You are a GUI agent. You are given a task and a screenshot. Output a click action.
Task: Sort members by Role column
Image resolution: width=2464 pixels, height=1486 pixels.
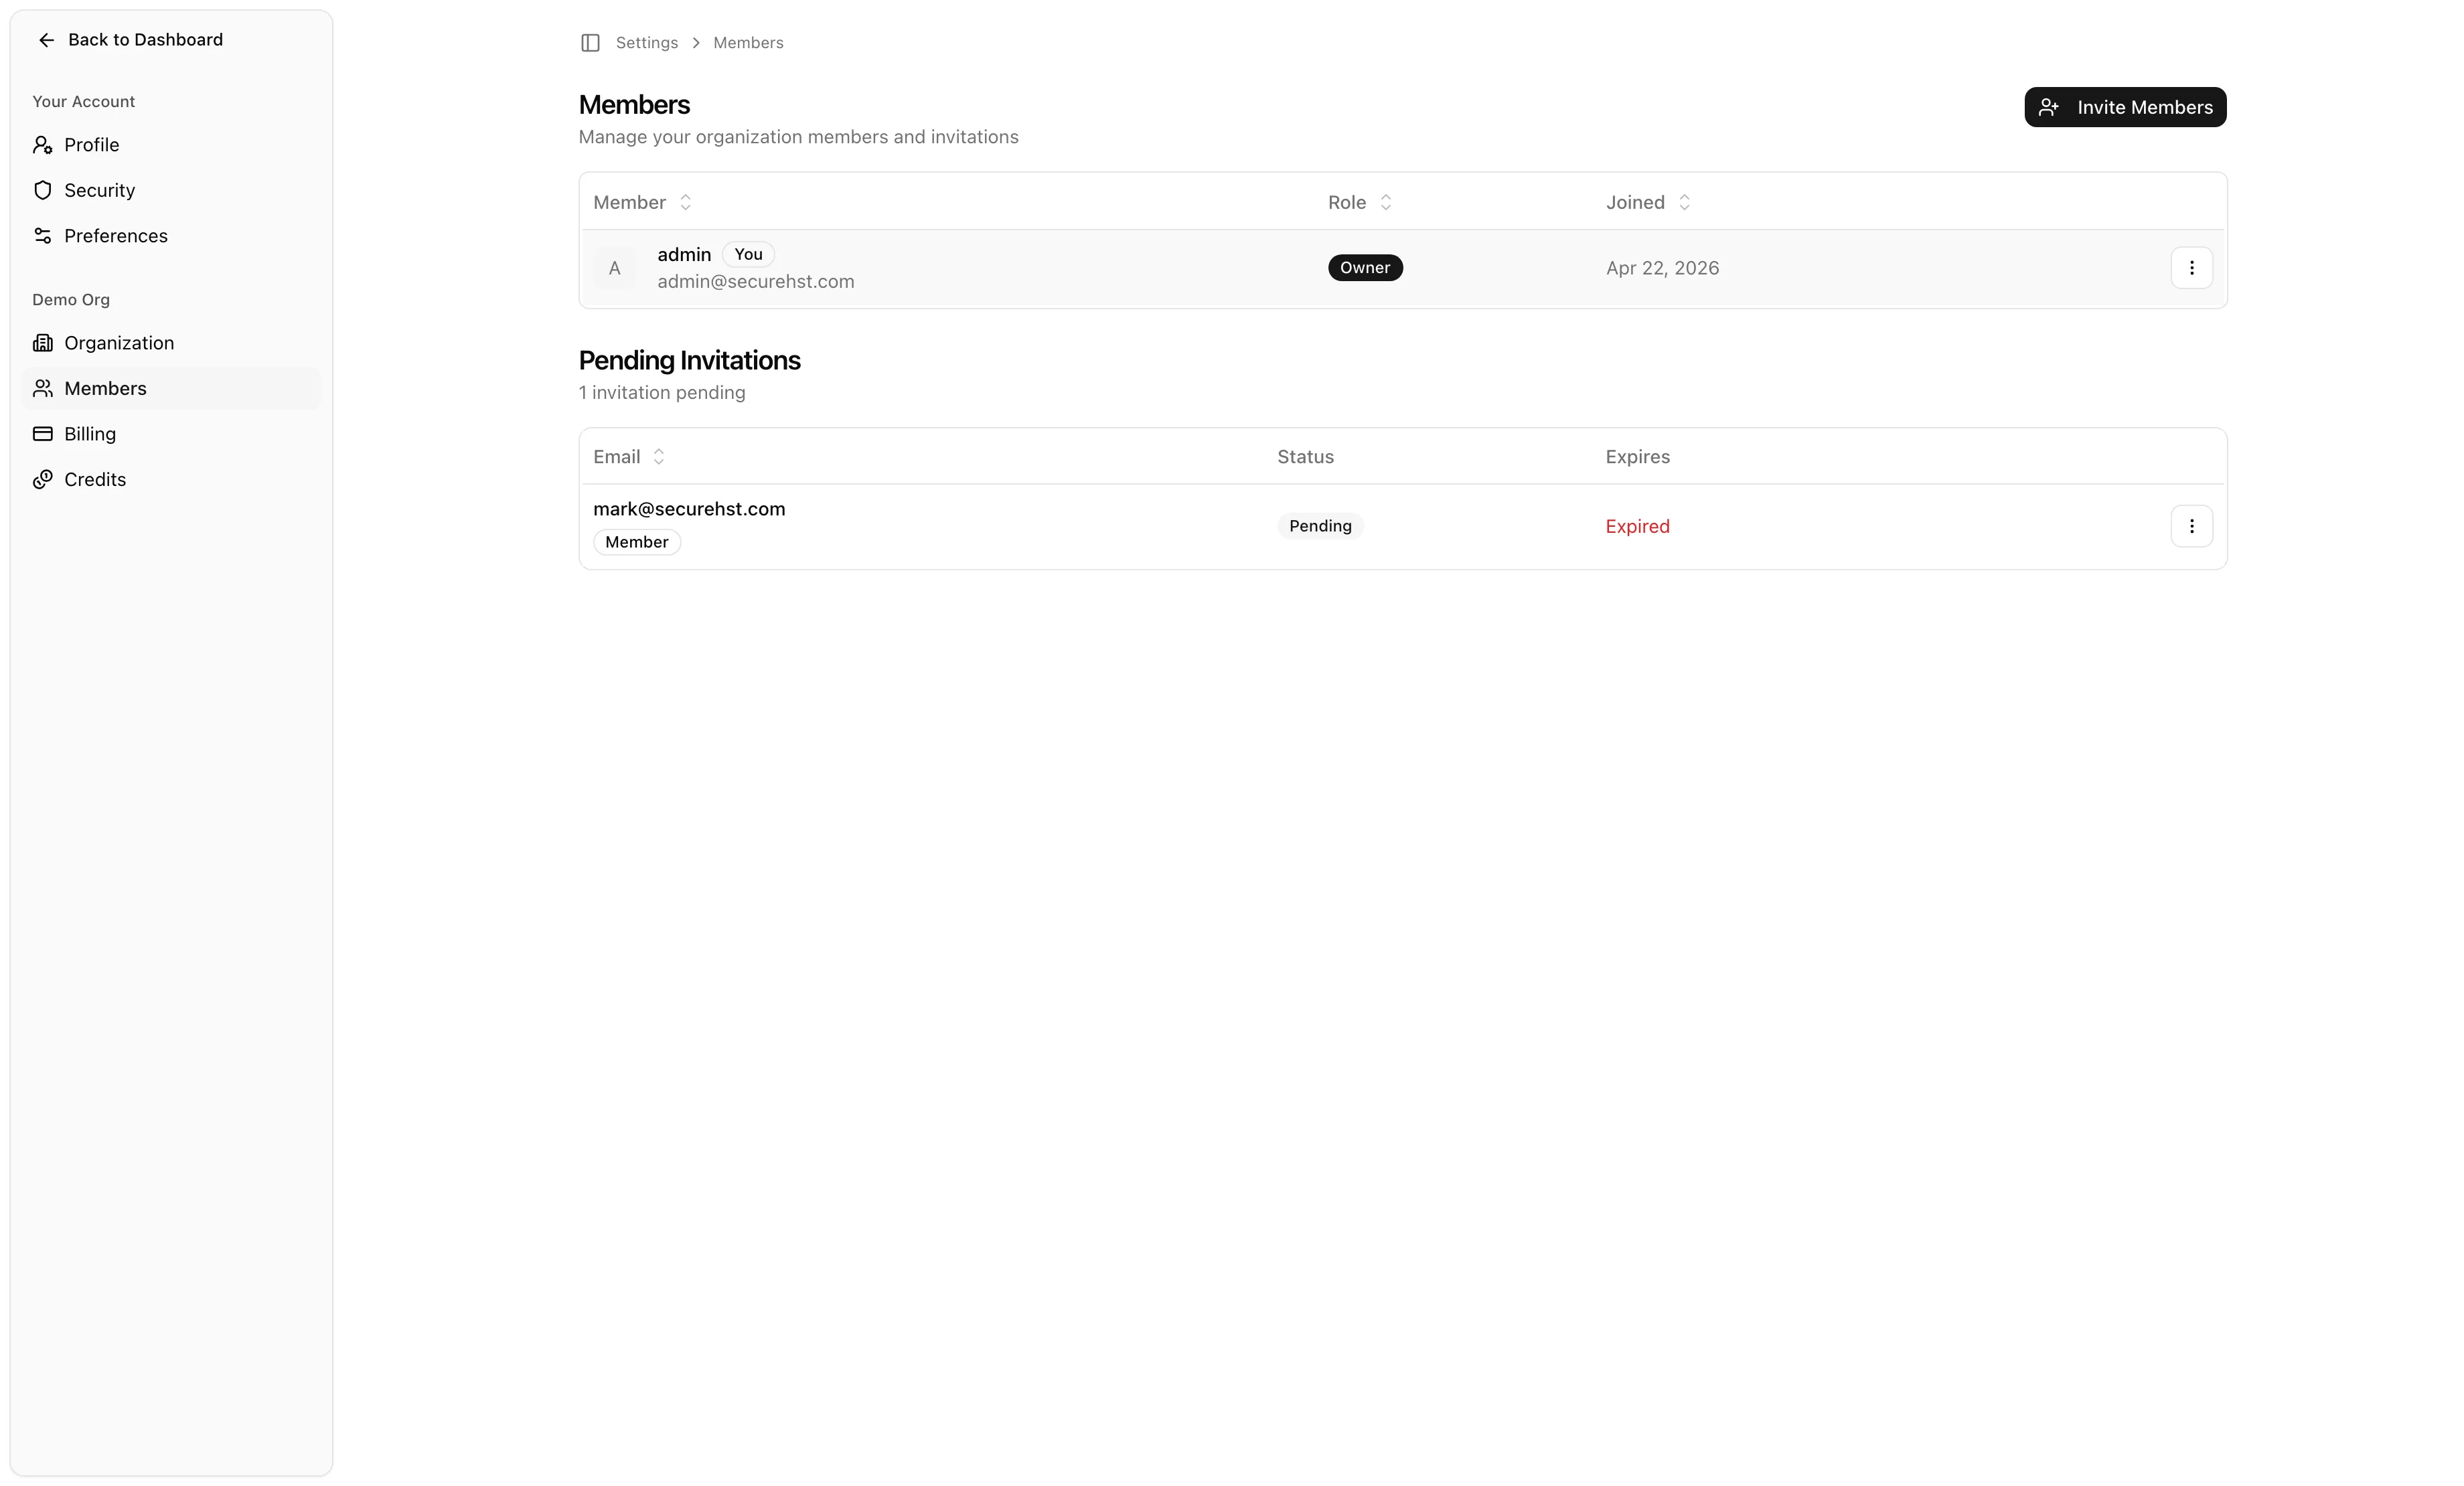[x=1360, y=202]
